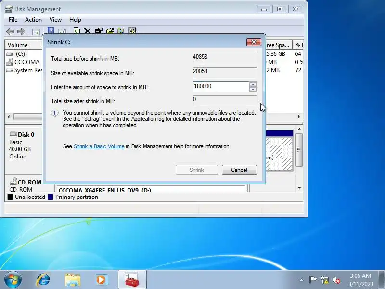Viewport: 385px width, 289px height.
Task: Click the black Unallocated legend swatch
Action: click(x=10, y=197)
